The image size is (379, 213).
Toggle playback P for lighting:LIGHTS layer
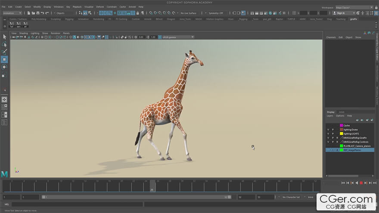[x=332, y=134]
